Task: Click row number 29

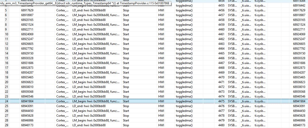Action: coord(7,125)
